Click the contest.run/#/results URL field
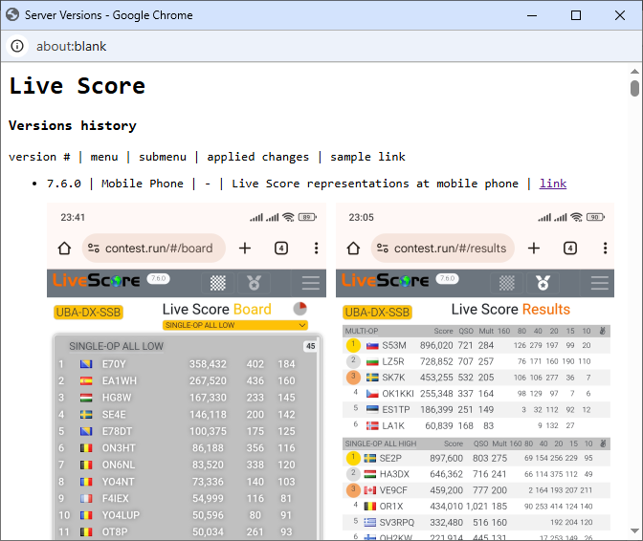This screenshot has width=643, height=541. pos(442,249)
